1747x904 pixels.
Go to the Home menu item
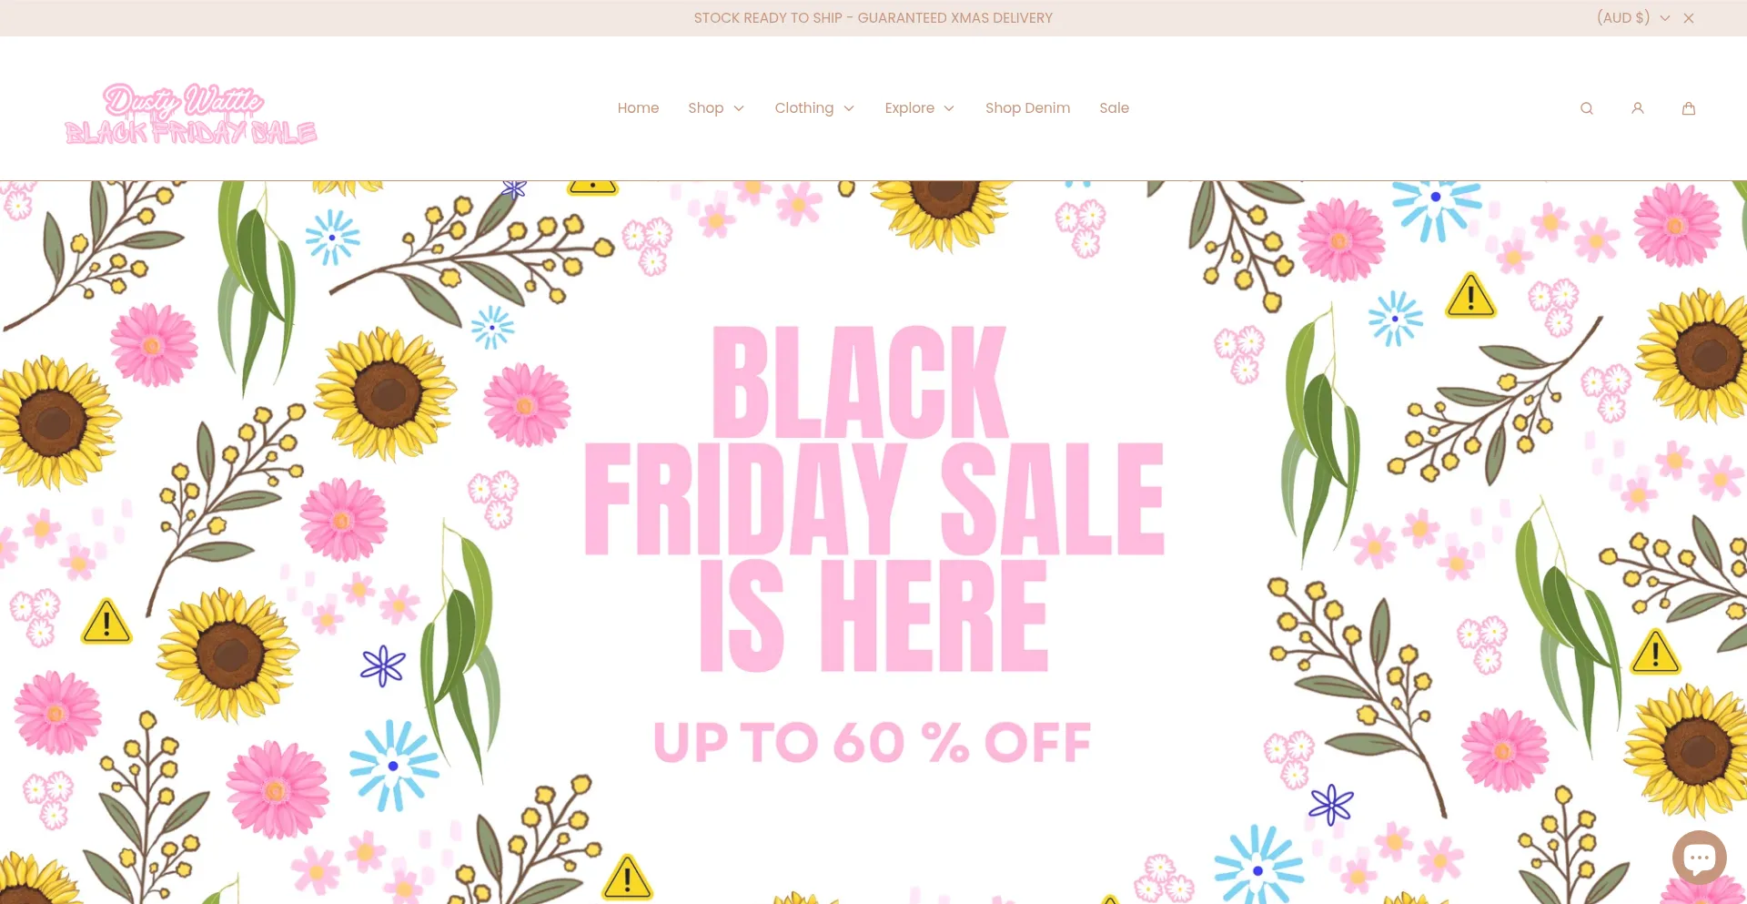pos(638,108)
